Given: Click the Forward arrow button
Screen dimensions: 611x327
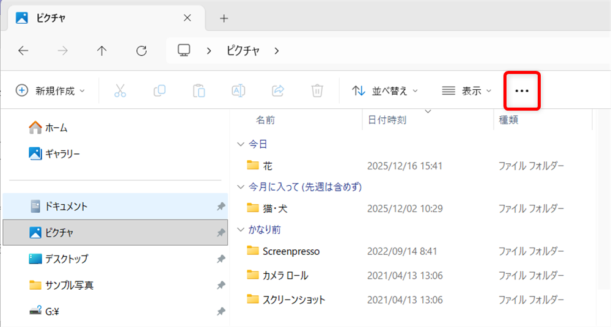Looking at the screenshot, I should pyautogui.click(x=63, y=51).
